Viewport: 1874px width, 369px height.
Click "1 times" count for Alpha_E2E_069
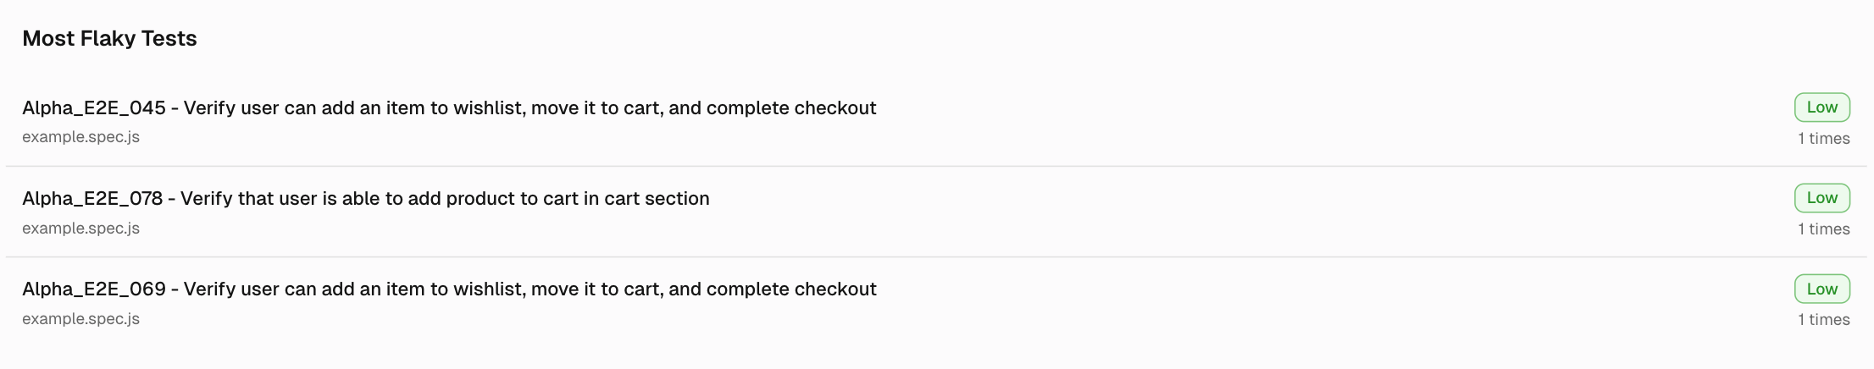click(1823, 320)
